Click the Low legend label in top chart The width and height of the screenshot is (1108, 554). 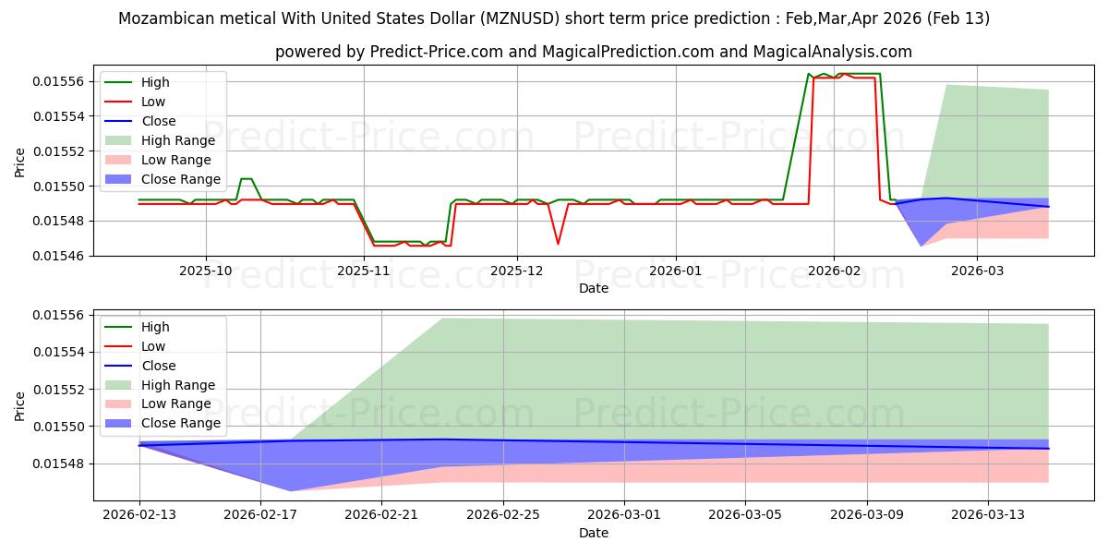[x=153, y=102]
